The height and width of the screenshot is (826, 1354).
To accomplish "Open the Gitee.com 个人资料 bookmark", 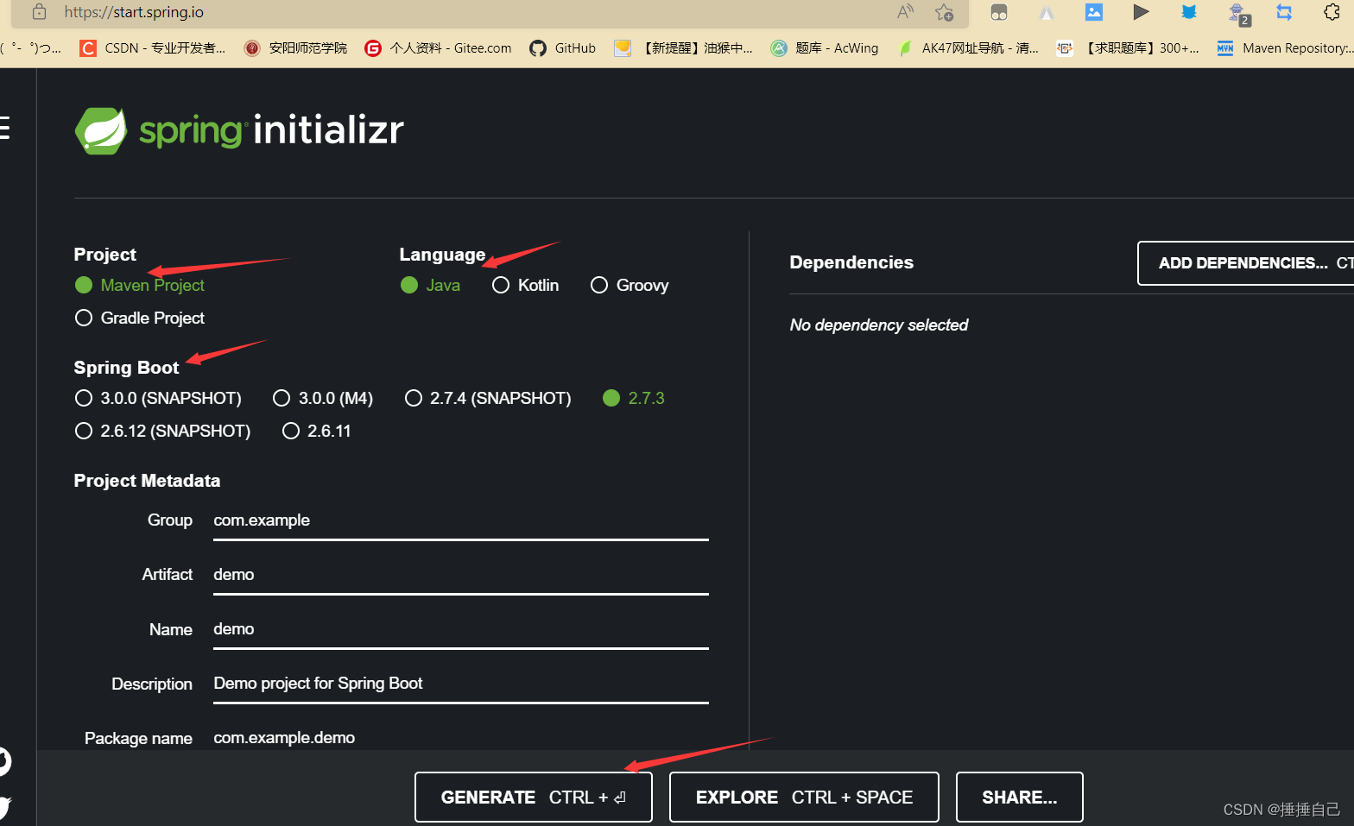I will [438, 48].
